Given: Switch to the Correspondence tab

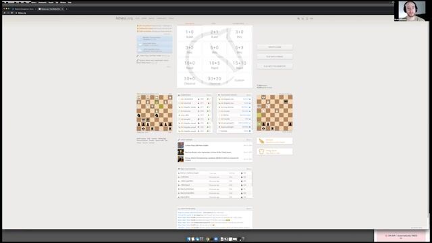Looking at the screenshot, I should (x=238, y=24).
